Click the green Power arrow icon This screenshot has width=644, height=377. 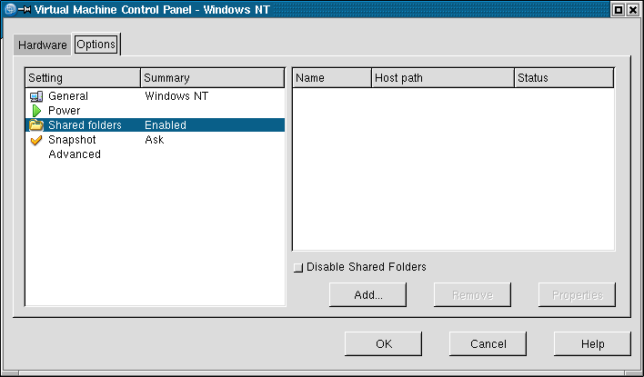pos(36,111)
